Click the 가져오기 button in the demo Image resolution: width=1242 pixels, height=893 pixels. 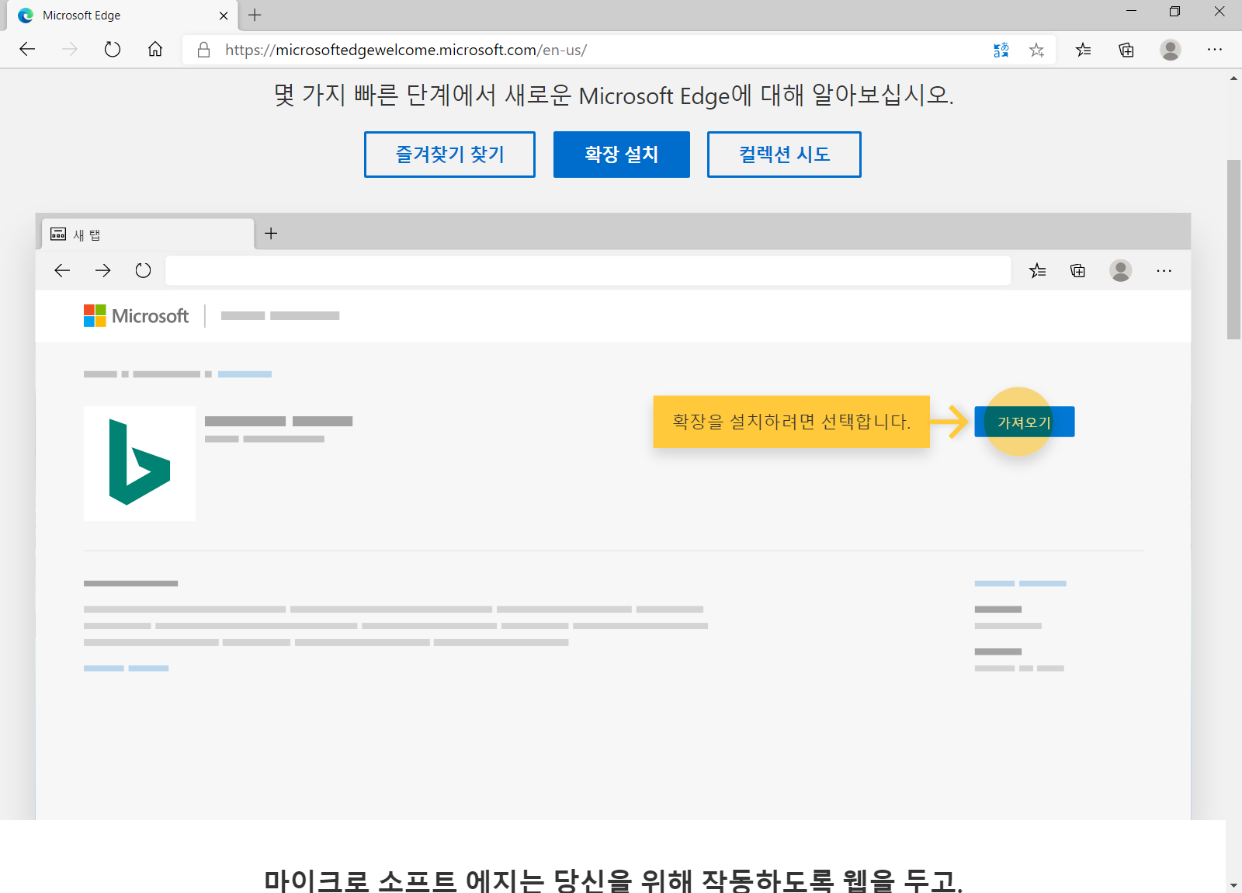point(1025,422)
